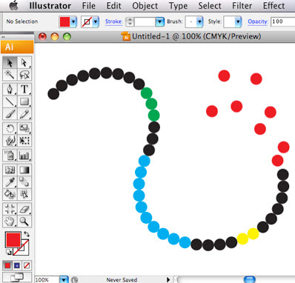The width and height of the screenshot is (295, 283).
Task: Click the status bar icon beside the zoom dropdown
Action: click(x=74, y=280)
